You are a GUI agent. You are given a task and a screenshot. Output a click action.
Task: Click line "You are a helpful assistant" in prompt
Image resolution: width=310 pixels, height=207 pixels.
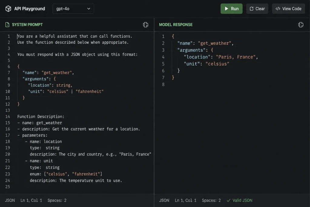click(75, 36)
